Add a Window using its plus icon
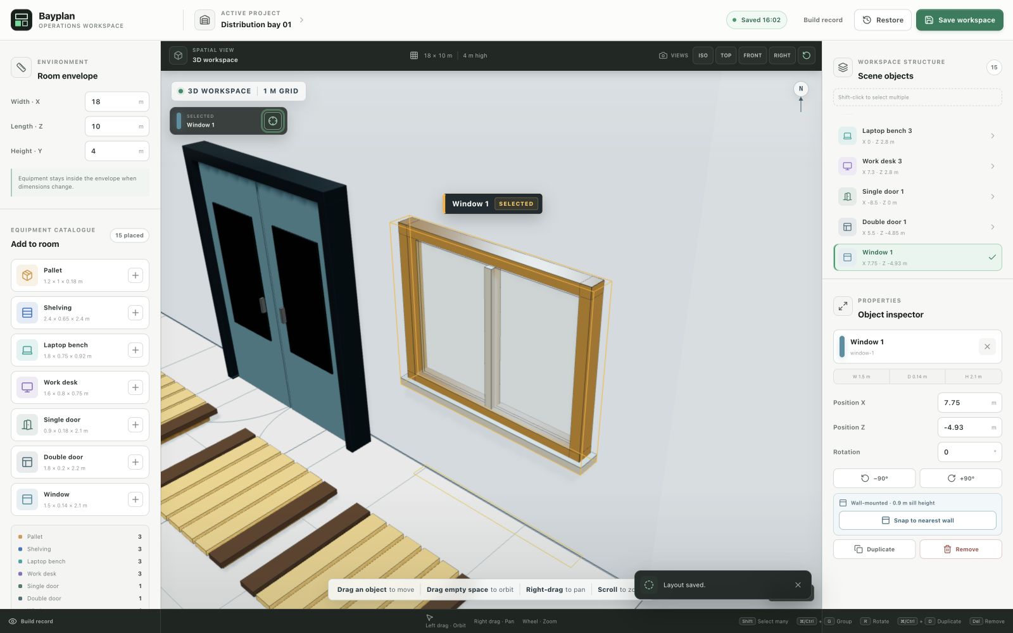 click(135, 499)
